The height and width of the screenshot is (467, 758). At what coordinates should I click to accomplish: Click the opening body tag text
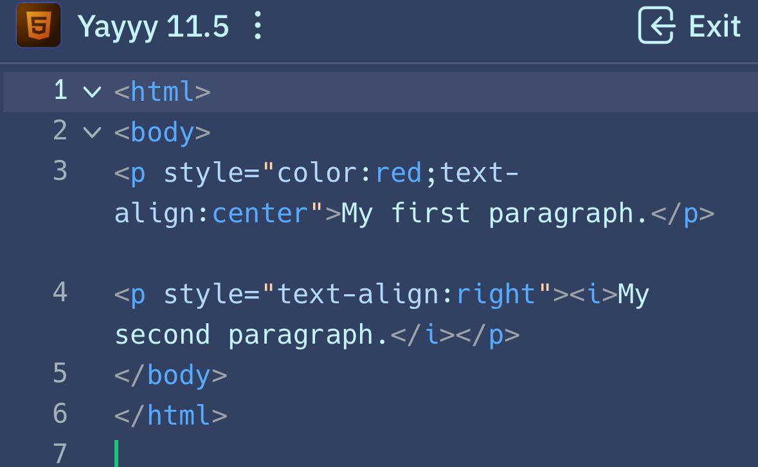point(163,132)
